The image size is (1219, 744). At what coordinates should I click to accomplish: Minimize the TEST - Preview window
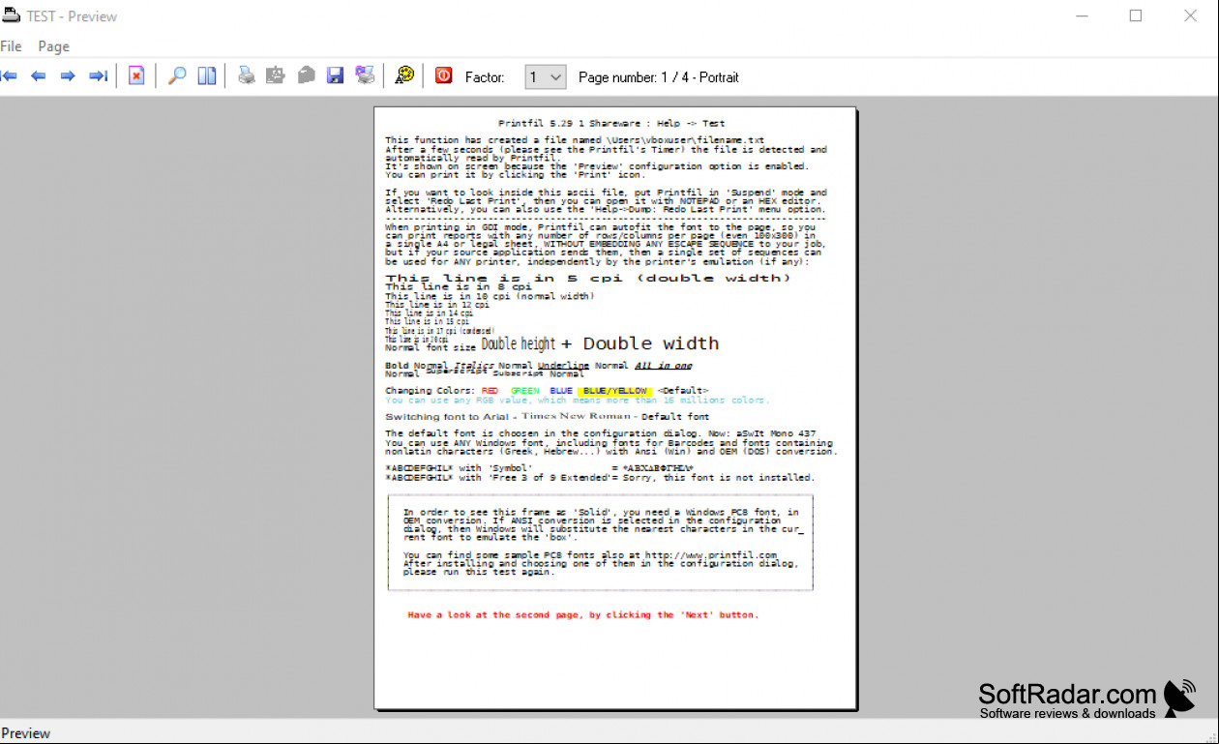[1081, 15]
